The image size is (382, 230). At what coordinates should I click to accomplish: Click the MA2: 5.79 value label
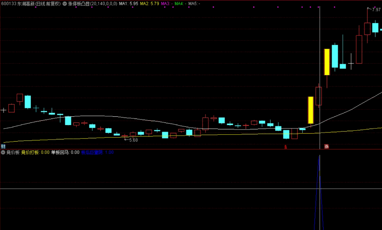tap(150, 3)
